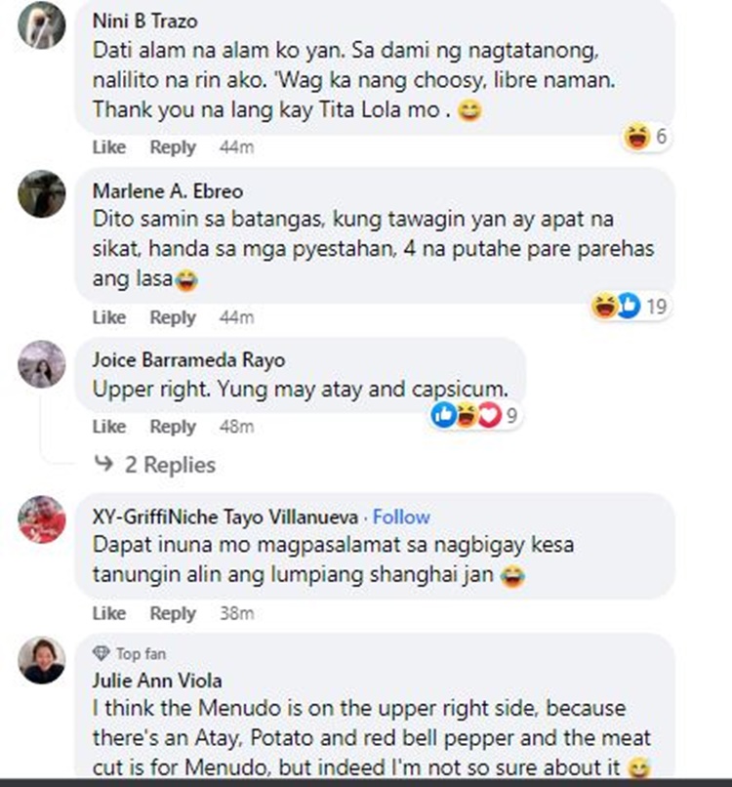Reply to Nini B Trazo's comment
Image resolution: width=732 pixels, height=787 pixels.
tap(173, 147)
